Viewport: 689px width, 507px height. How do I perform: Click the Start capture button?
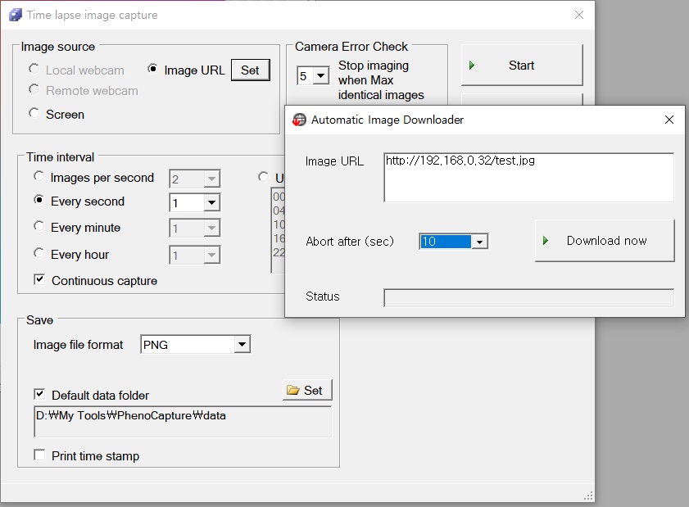click(x=521, y=66)
